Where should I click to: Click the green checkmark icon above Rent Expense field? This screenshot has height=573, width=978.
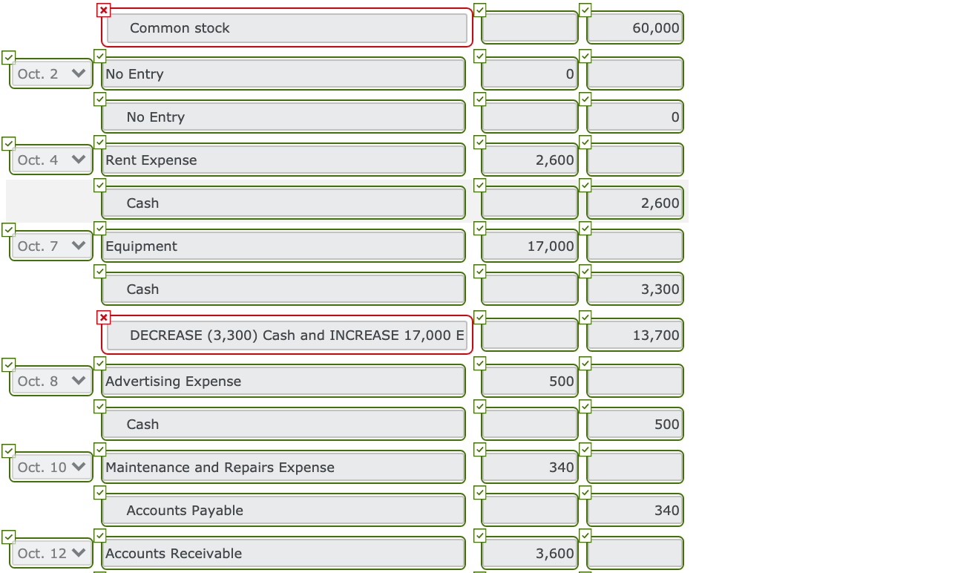coord(99,142)
